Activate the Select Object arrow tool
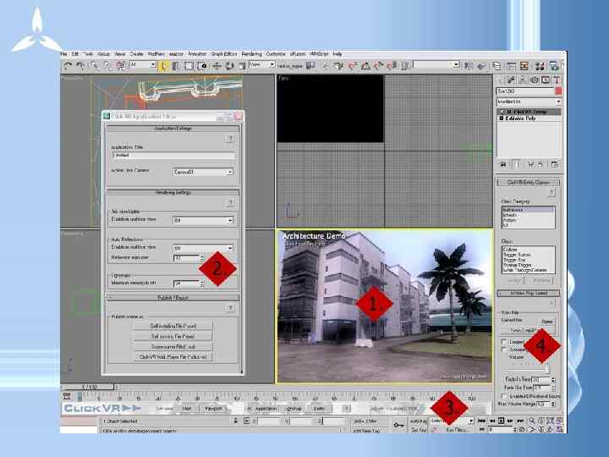Screen dimensions: 609x457 coord(163,66)
